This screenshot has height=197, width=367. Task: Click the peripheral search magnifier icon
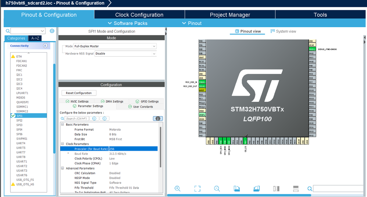8,31
